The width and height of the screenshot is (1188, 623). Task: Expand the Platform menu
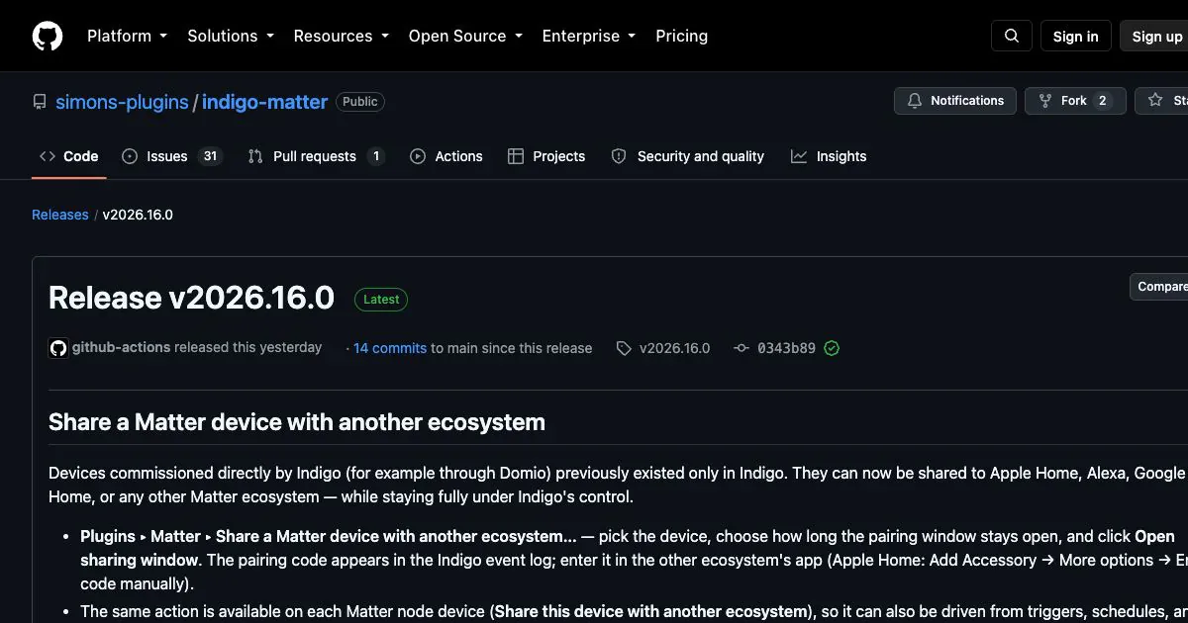[127, 36]
